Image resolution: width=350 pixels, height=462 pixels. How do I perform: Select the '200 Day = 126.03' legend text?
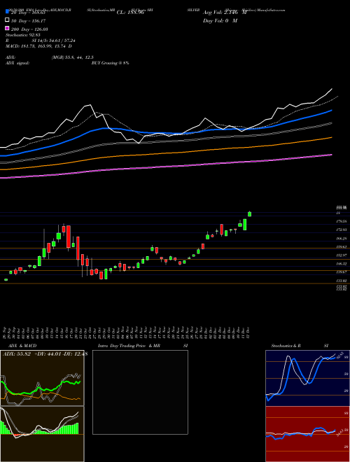click(30, 29)
